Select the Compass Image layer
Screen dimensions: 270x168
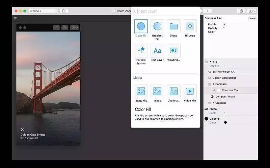[225, 97]
